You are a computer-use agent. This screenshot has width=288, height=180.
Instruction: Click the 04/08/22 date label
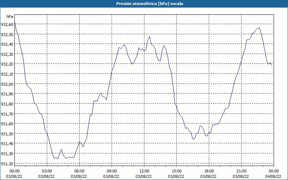coord(273,176)
